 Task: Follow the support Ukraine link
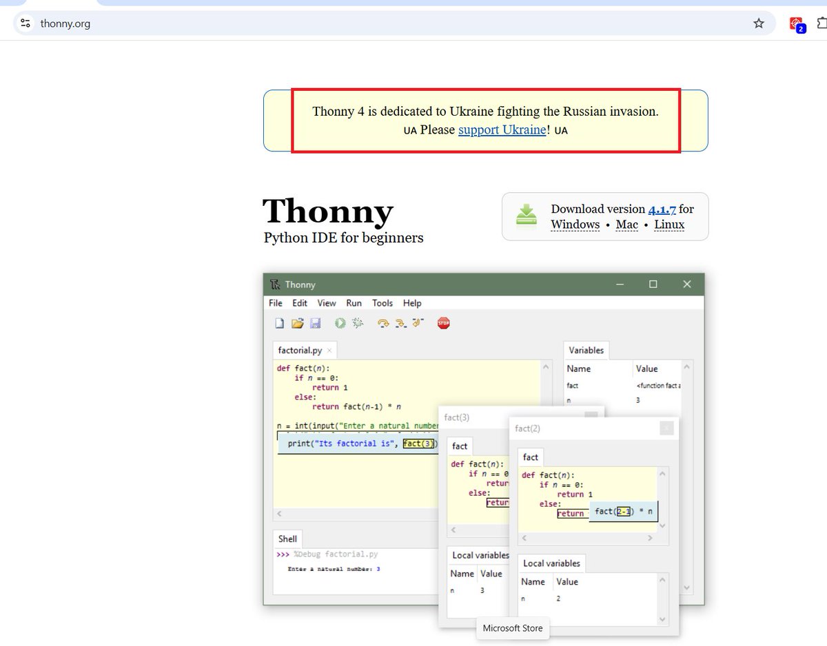click(x=502, y=129)
